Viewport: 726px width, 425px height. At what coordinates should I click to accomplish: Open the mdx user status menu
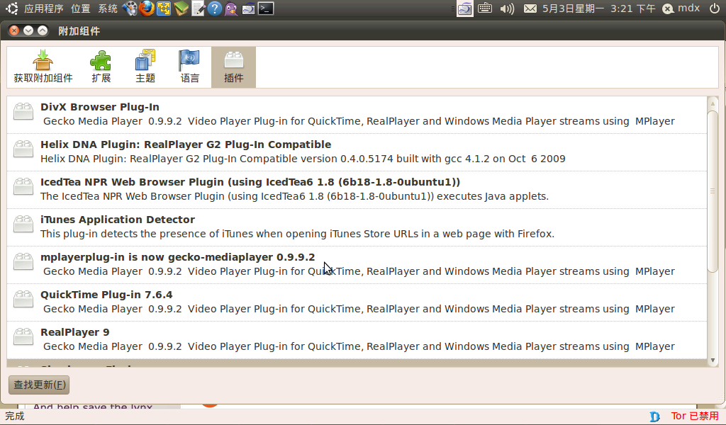point(681,8)
